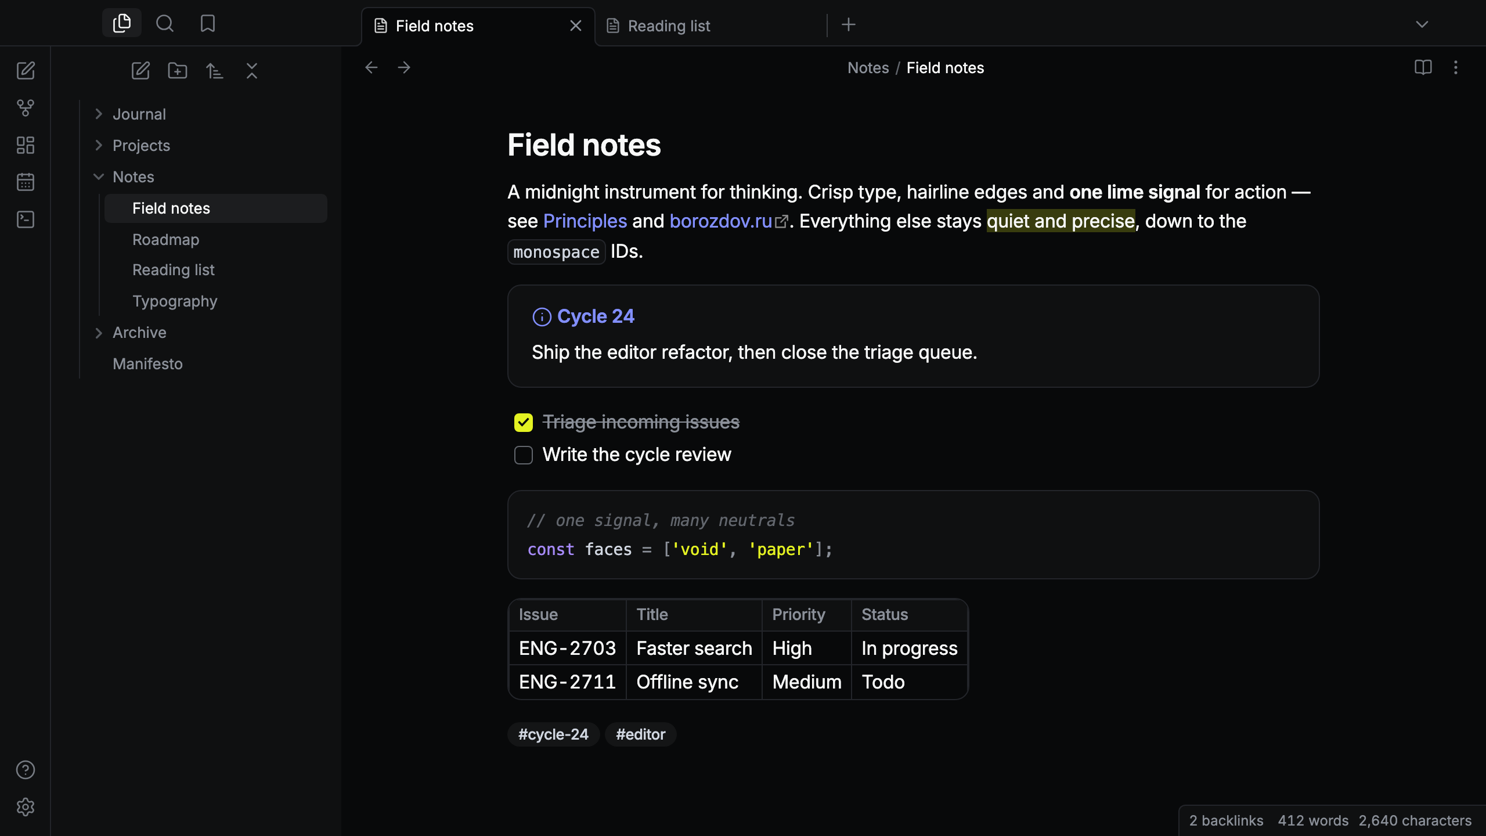Open a new tab with plus
The image size is (1486, 836).
849,24
